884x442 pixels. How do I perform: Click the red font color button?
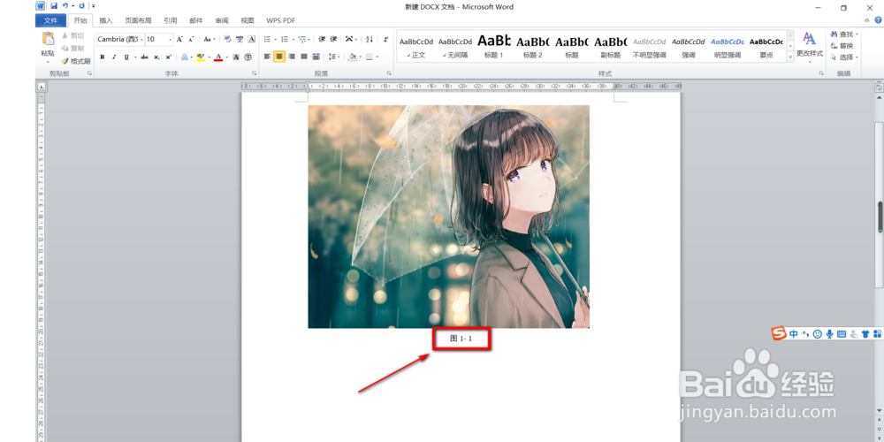click(218, 57)
